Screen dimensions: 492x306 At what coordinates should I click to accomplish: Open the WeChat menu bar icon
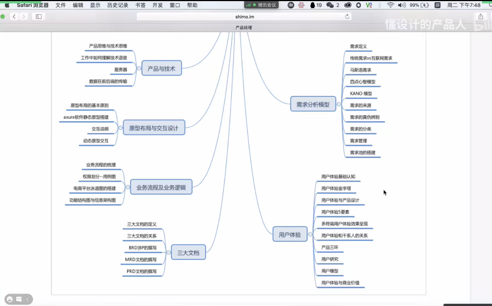330,5
